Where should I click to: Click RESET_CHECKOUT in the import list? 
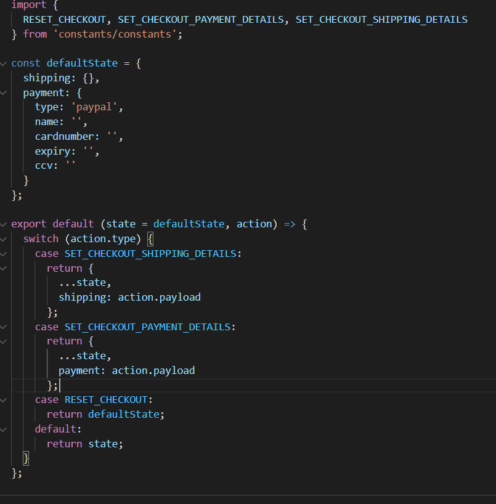tap(64, 20)
